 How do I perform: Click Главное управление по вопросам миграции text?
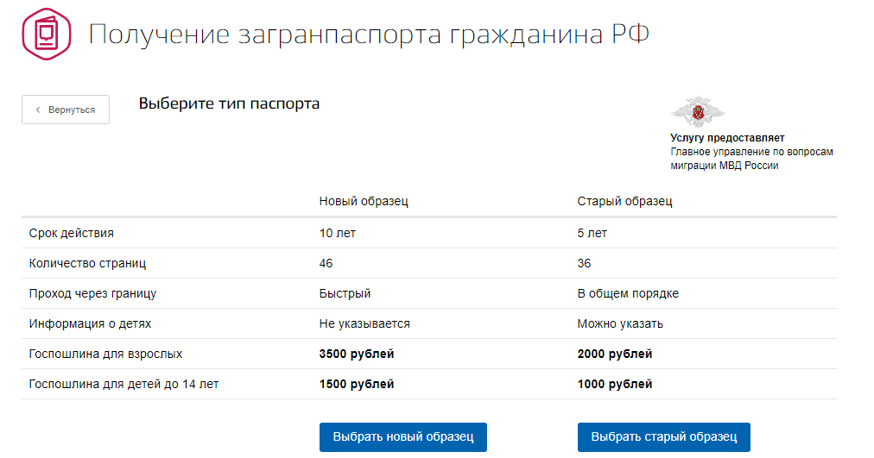(751, 159)
